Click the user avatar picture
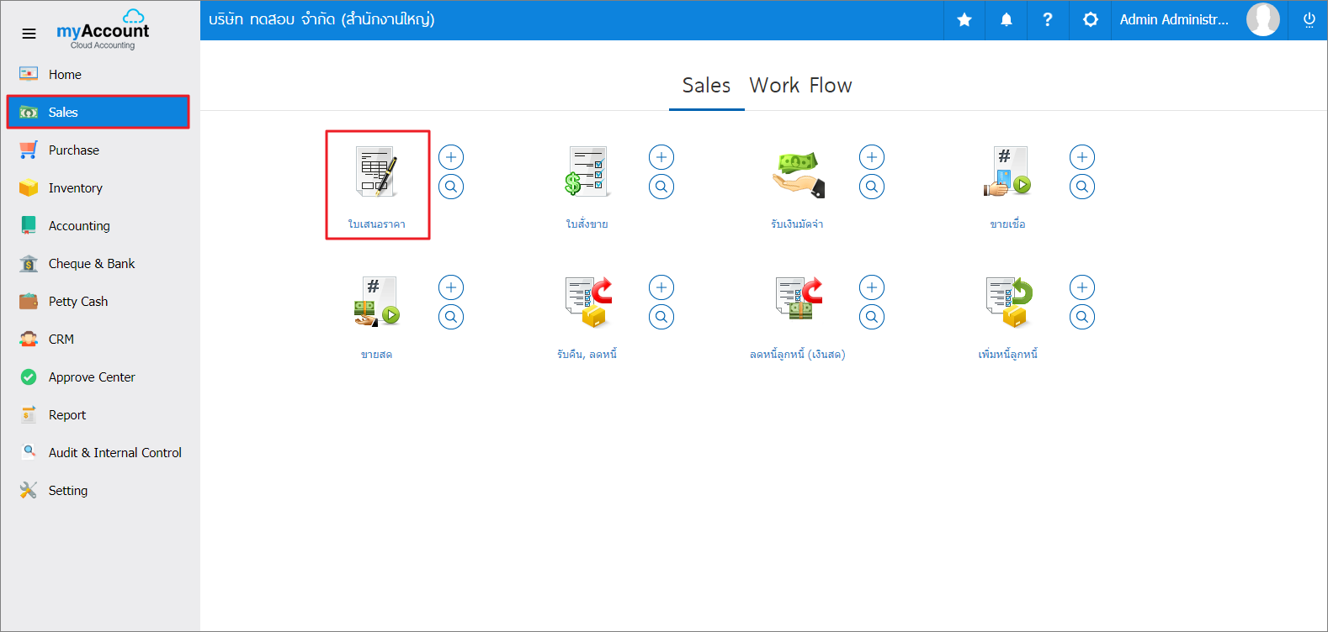 (1262, 19)
